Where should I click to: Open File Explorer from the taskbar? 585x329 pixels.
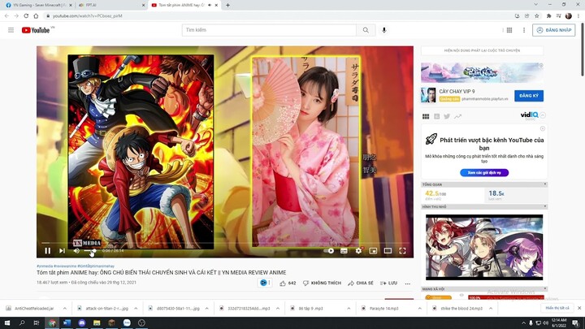tap(97, 323)
